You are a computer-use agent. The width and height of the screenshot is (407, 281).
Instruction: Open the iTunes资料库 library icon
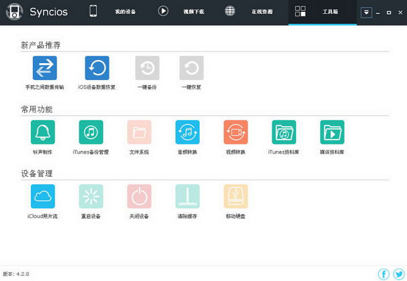284,132
